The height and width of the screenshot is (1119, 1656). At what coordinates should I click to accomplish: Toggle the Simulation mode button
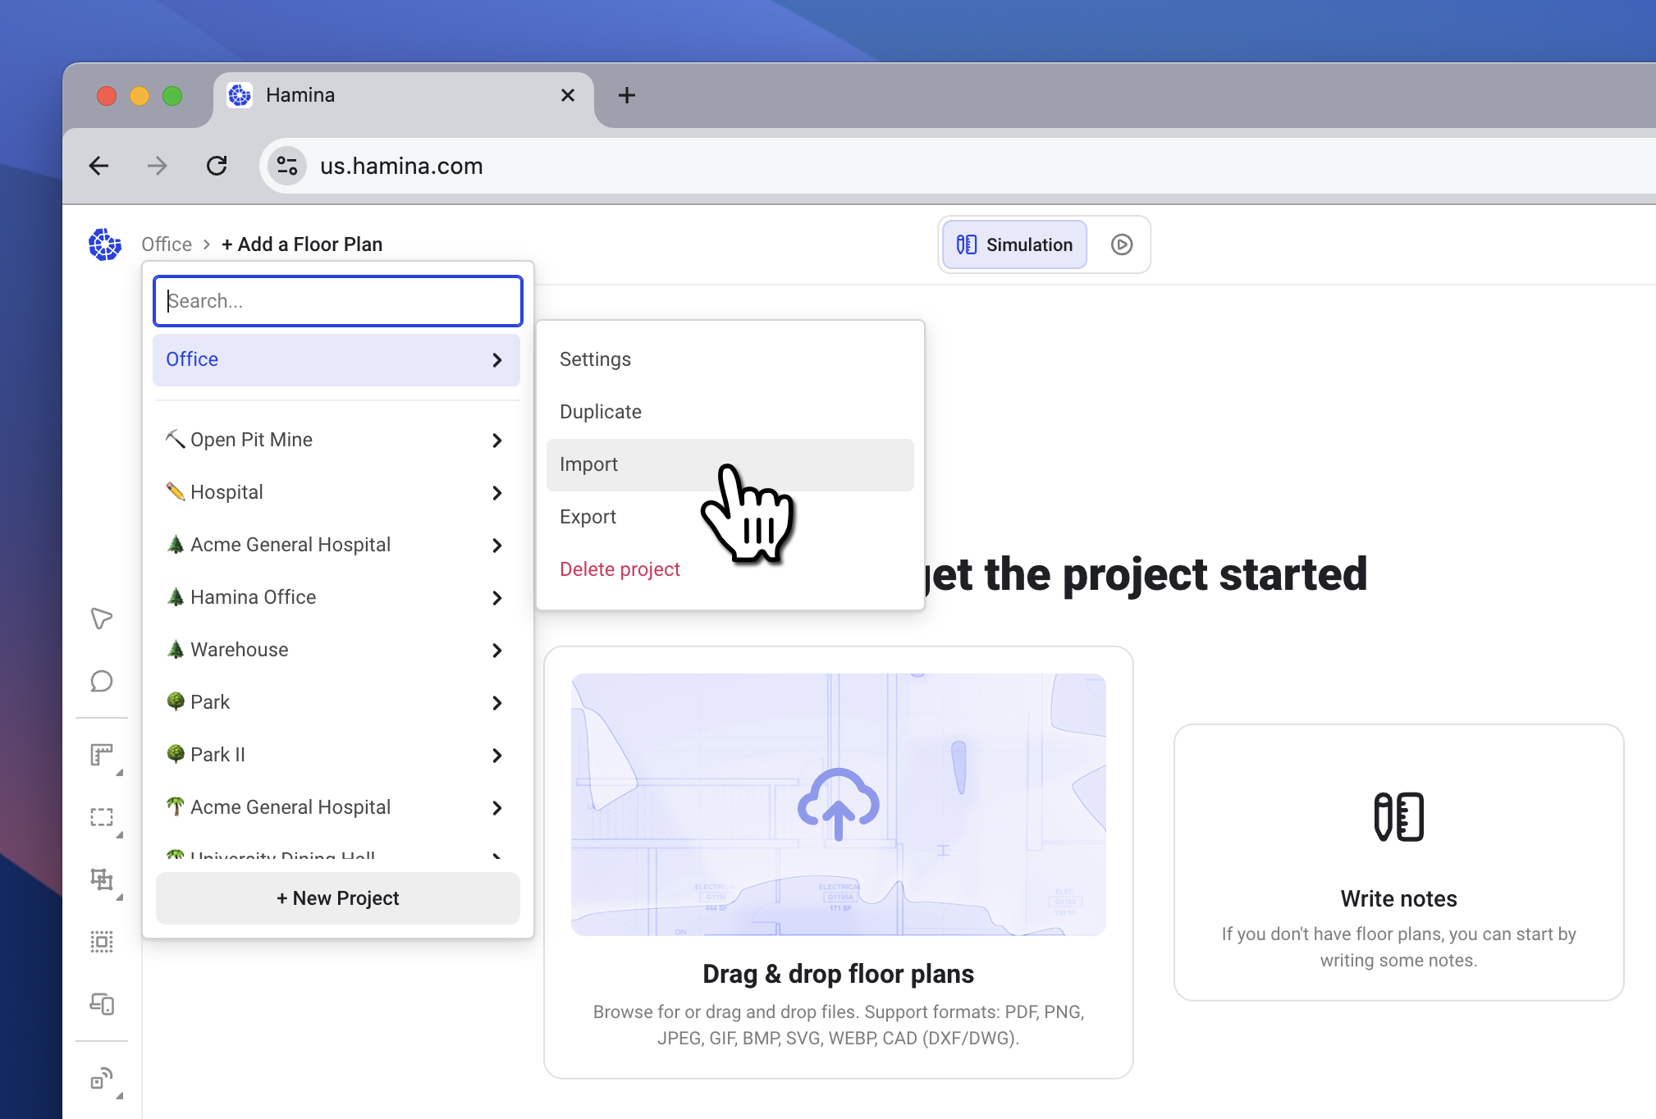[1015, 244]
